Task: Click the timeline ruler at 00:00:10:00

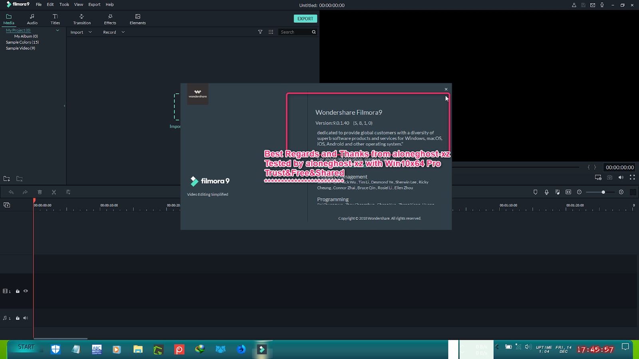Action: (109, 205)
